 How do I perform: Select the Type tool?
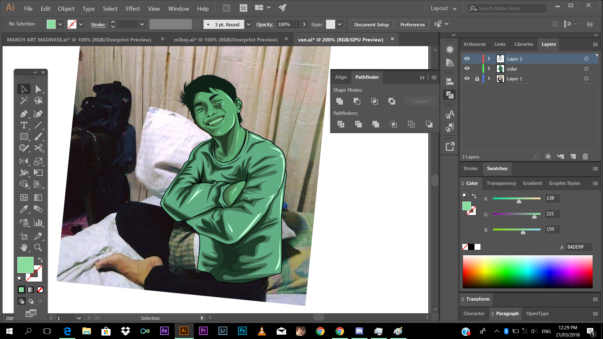24,125
